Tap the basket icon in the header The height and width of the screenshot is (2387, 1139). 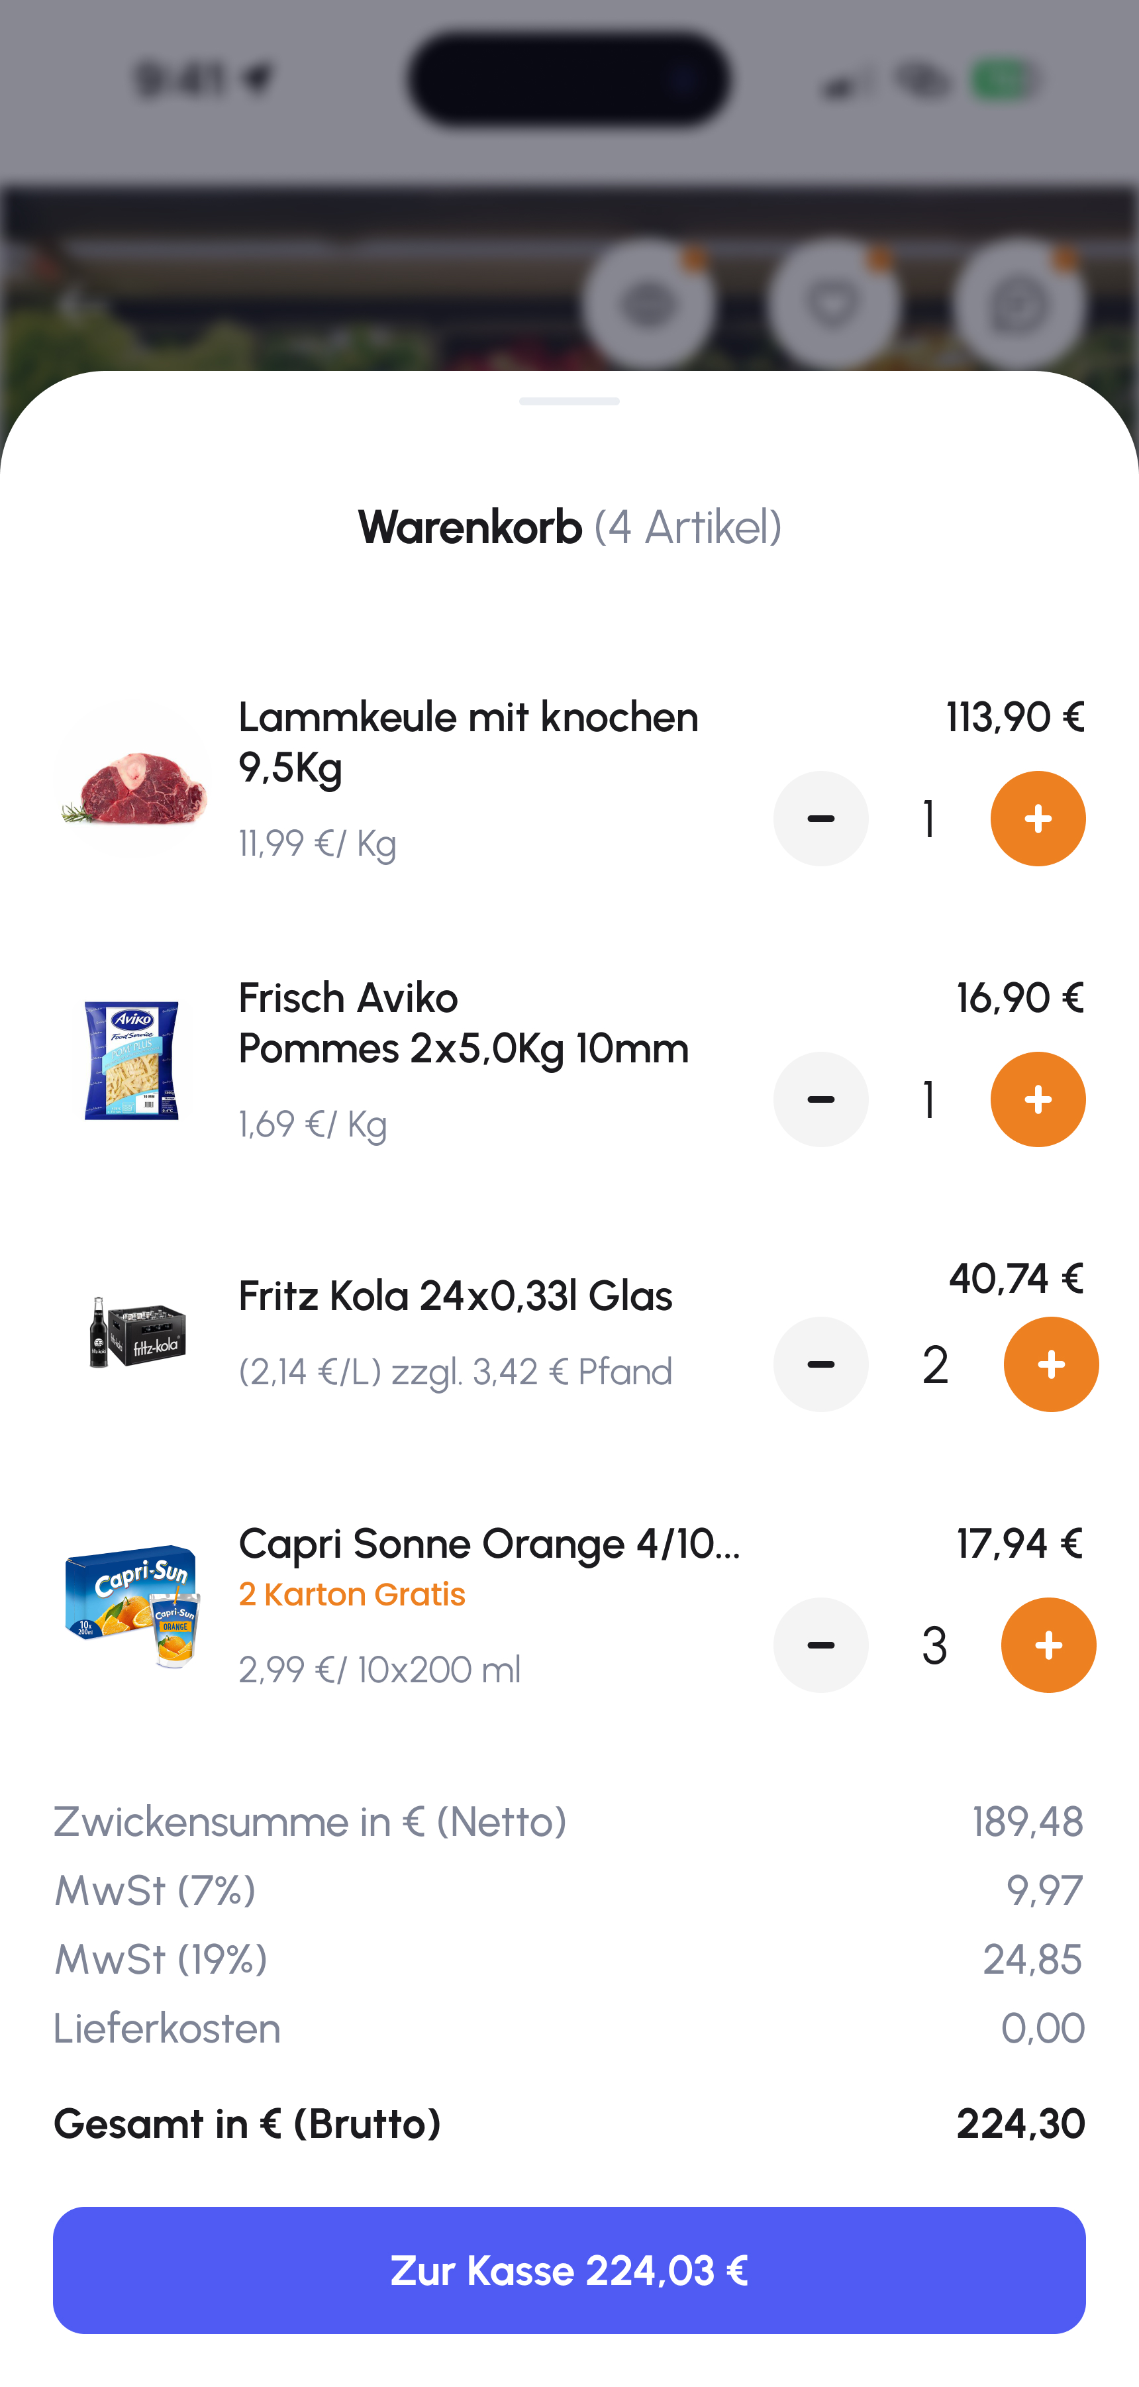(x=648, y=303)
